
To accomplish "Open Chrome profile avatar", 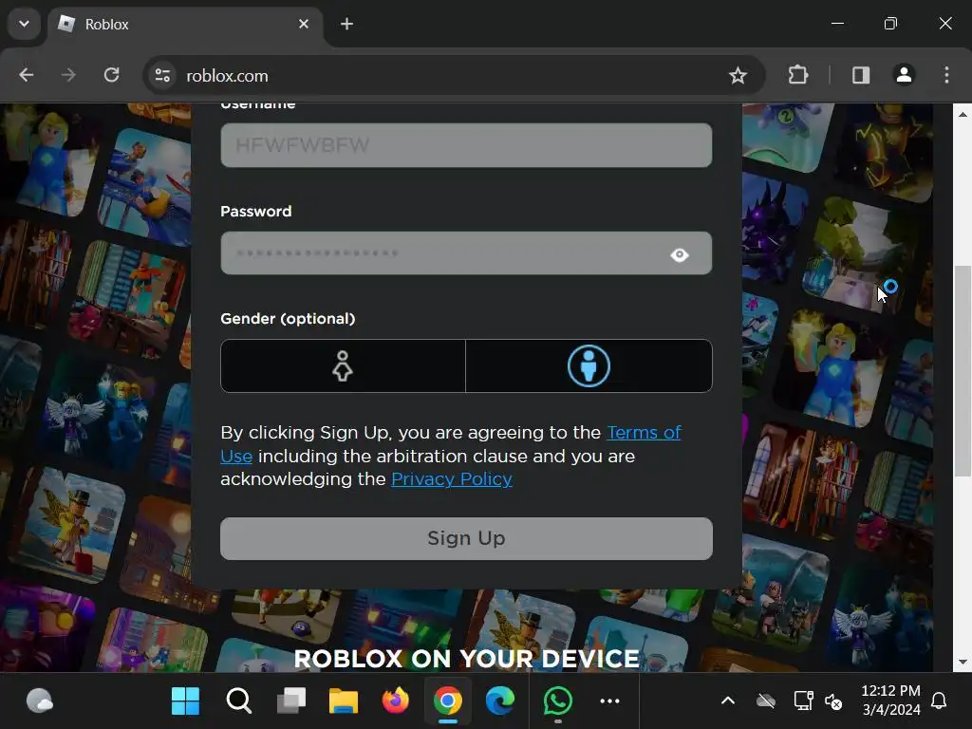I will 904,76.
